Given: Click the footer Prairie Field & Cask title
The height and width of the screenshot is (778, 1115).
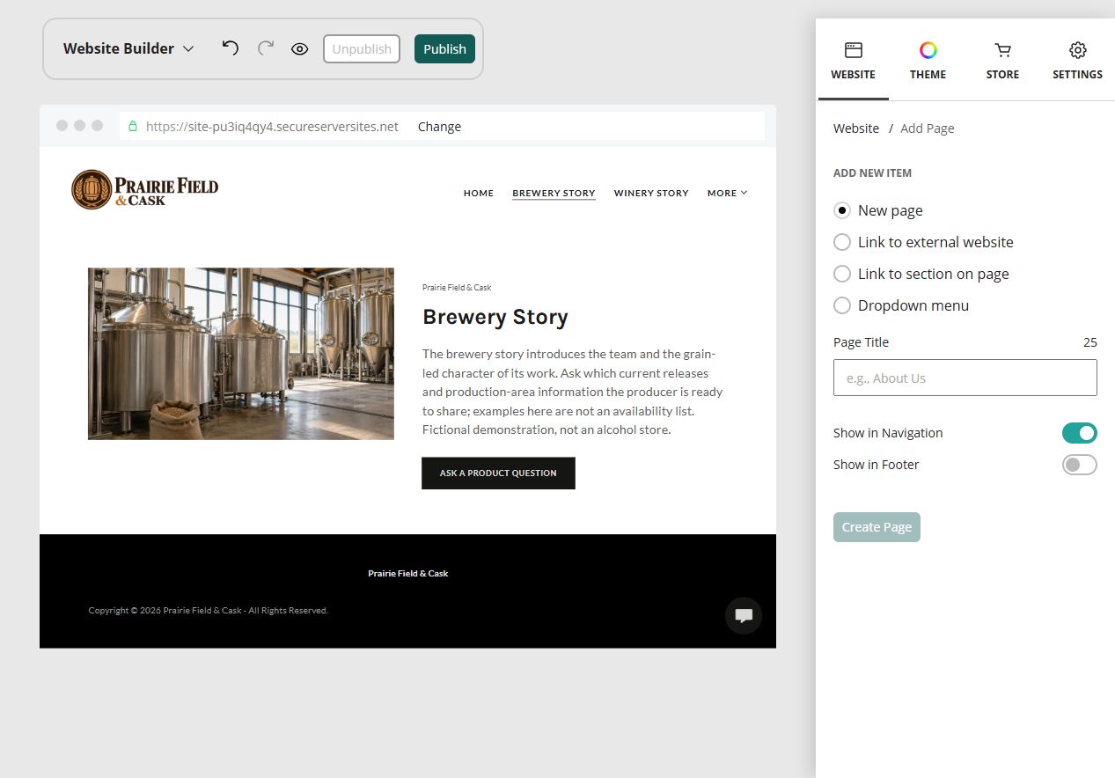Looking at the screenshot, I should (x=408, y=574).
